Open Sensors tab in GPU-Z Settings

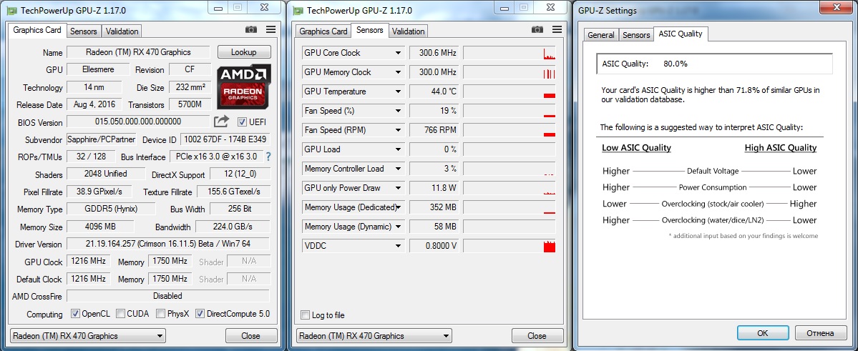[636, 35]
